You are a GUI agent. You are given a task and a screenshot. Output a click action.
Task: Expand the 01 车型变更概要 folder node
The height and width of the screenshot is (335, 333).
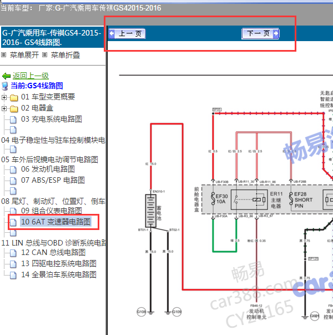[x=4, y=97]
